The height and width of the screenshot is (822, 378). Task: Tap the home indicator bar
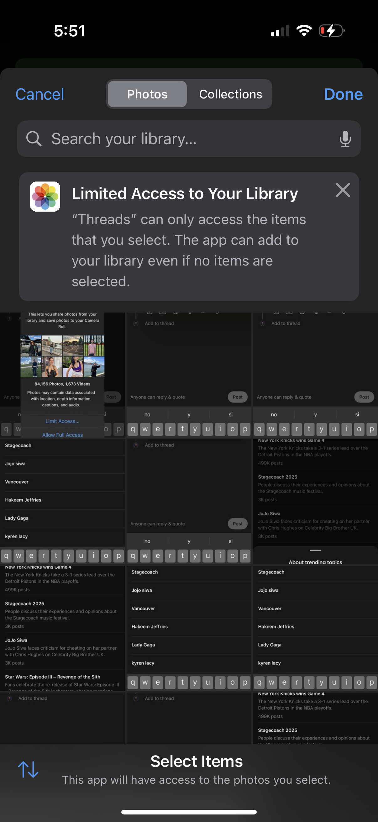point(189,812)
